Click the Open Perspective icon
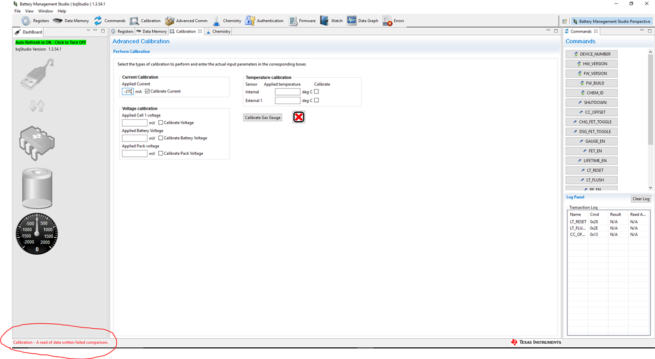This screenshot has width=655, height=359. [564, 21]
